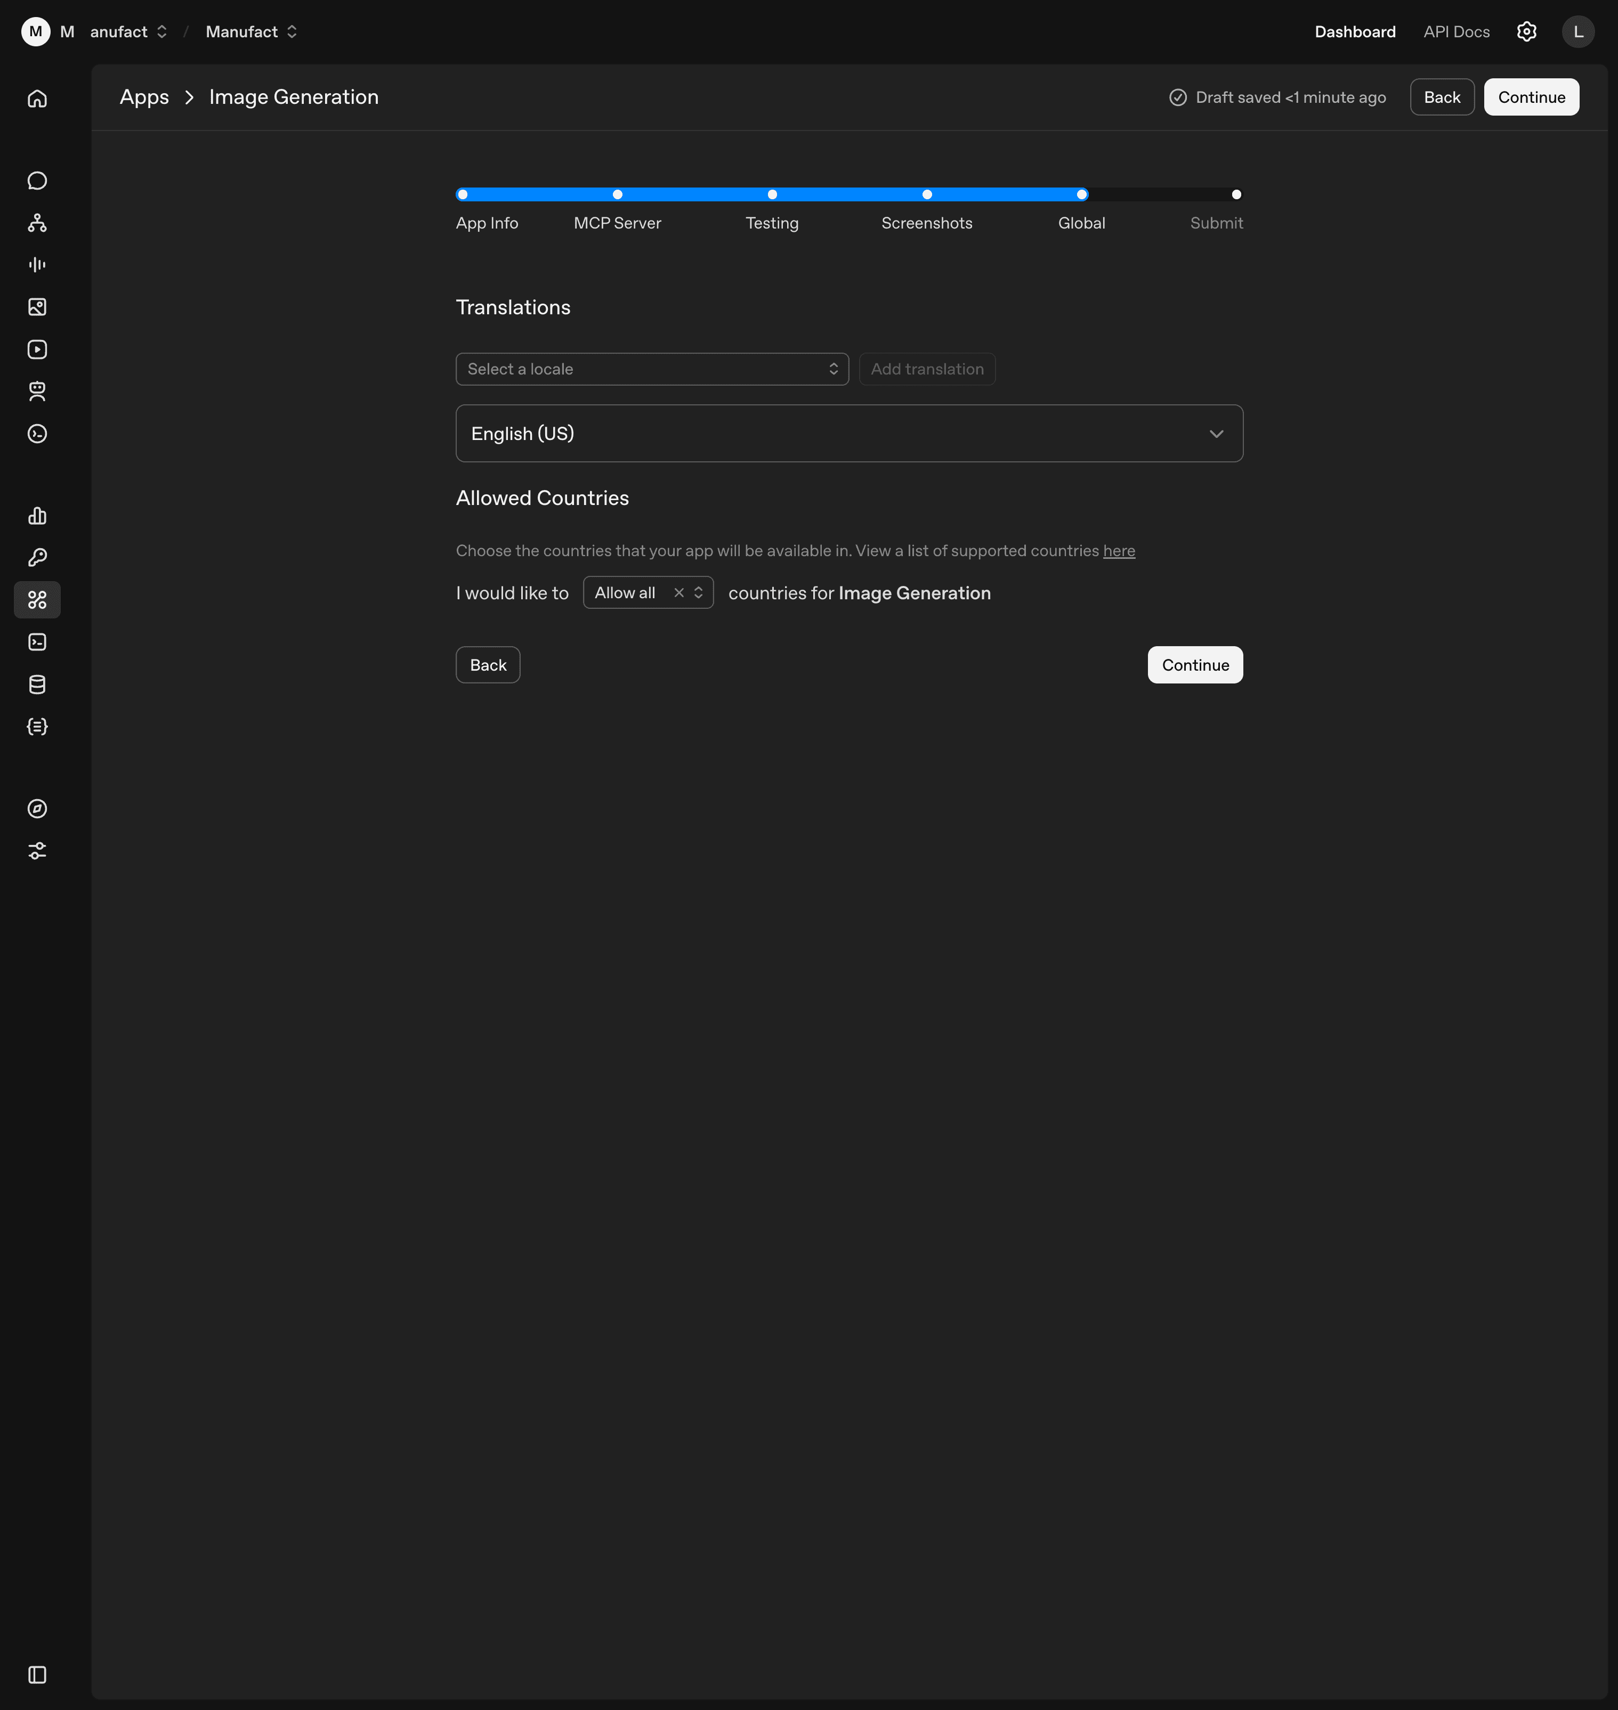Open the Analytics bar chart section
The width and height of the screenshot is (1618, 1710).
pos(37,516)
